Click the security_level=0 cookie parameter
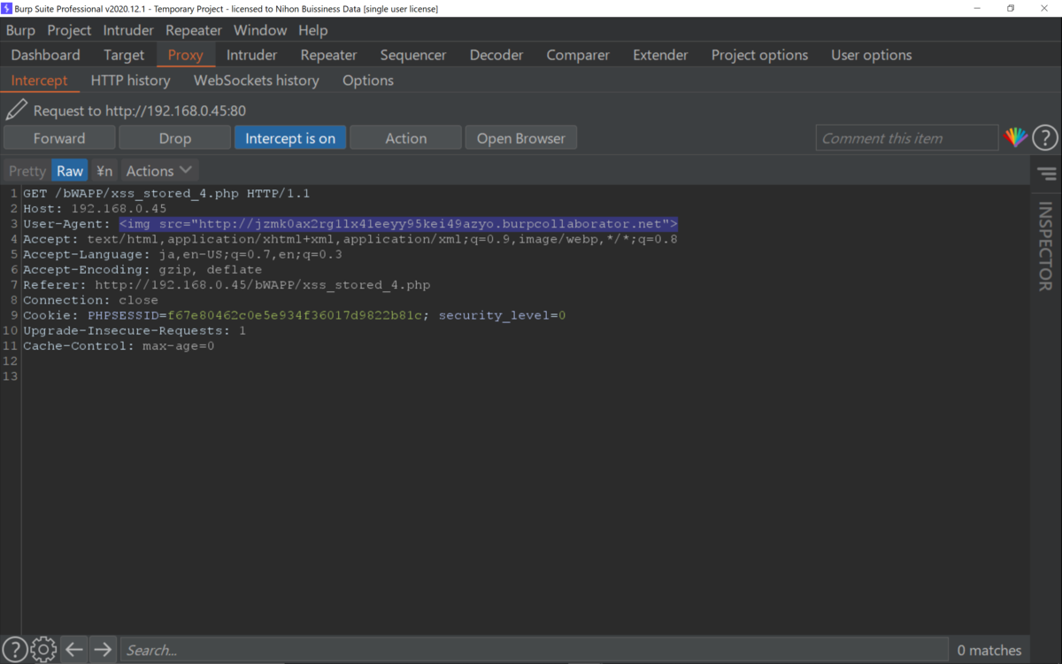Image resolution: width=1062 pixels, height=664 pixels. (502, 315)
